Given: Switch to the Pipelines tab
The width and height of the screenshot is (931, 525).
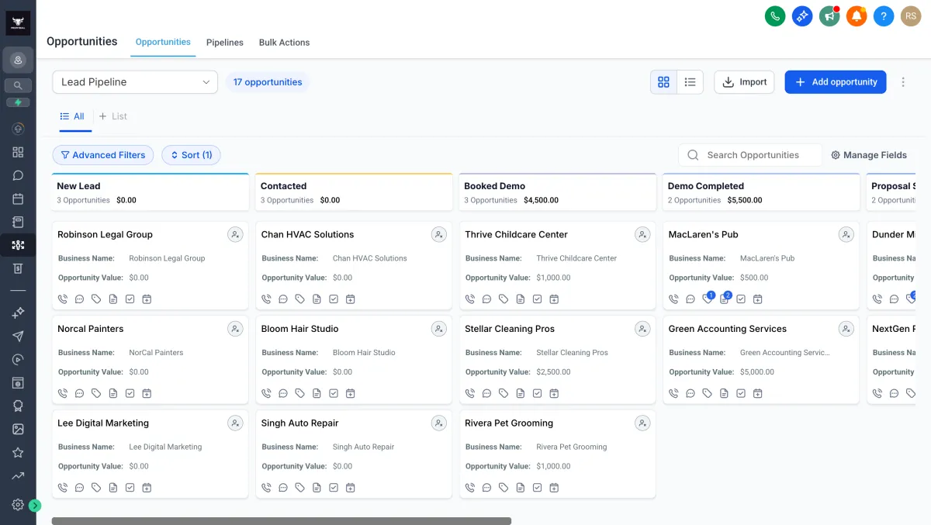Looking at the screenshot, I should [224, 43].
